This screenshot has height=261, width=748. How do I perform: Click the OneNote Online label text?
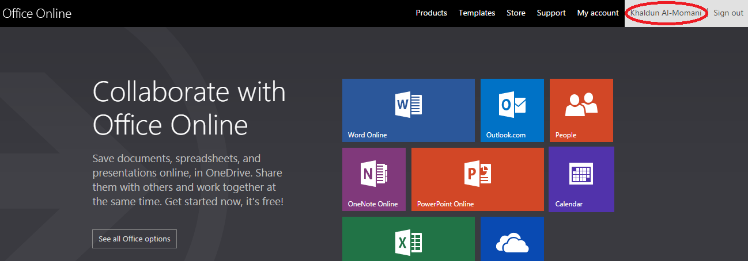pyautogui.click(x=372, y=204)
